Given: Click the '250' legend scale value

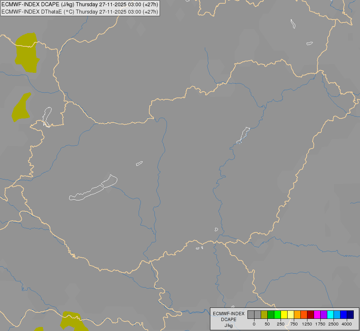Looking at the screenshot, I should pos(281,324).
